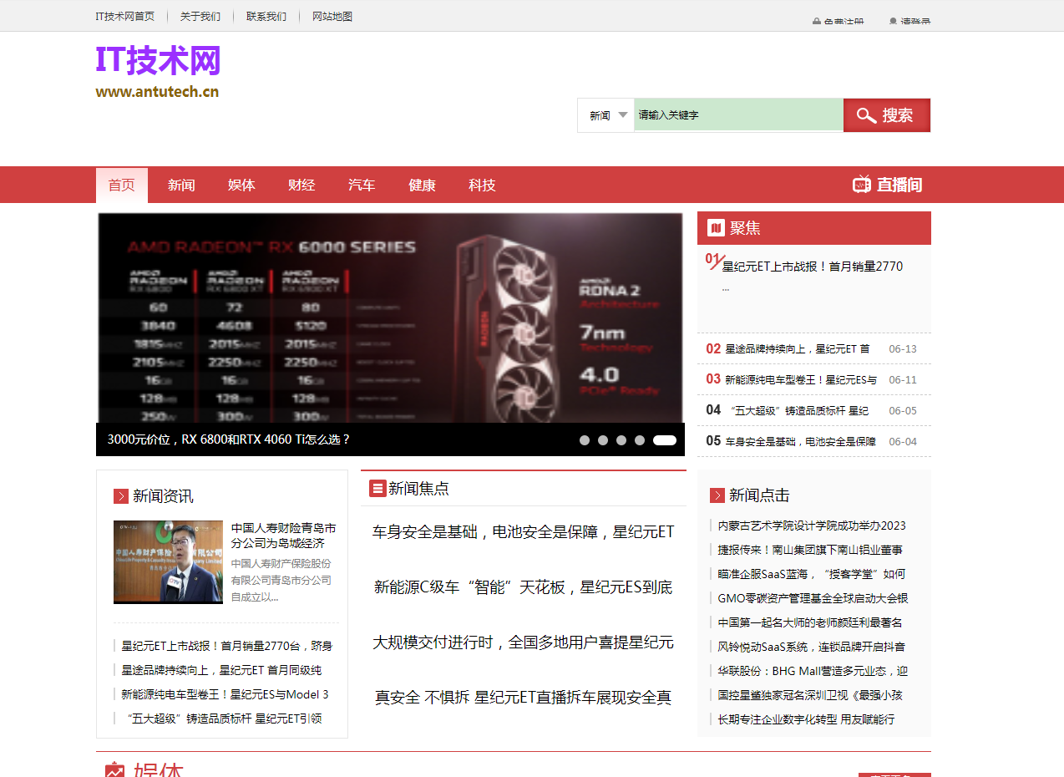Select the third carousel slide dot
This screenshot has width=1064, height=777.
coord(621,440)
